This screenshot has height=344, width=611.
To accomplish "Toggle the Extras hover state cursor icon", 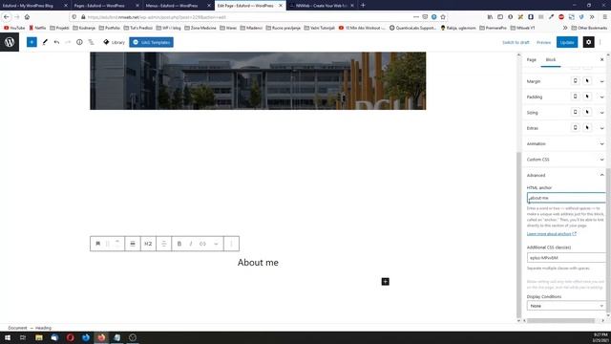I will pos(587,128).
